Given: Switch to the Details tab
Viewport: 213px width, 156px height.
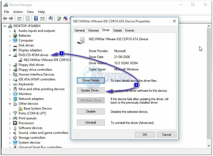Looking at the screenshot, I should coord(118,30).
